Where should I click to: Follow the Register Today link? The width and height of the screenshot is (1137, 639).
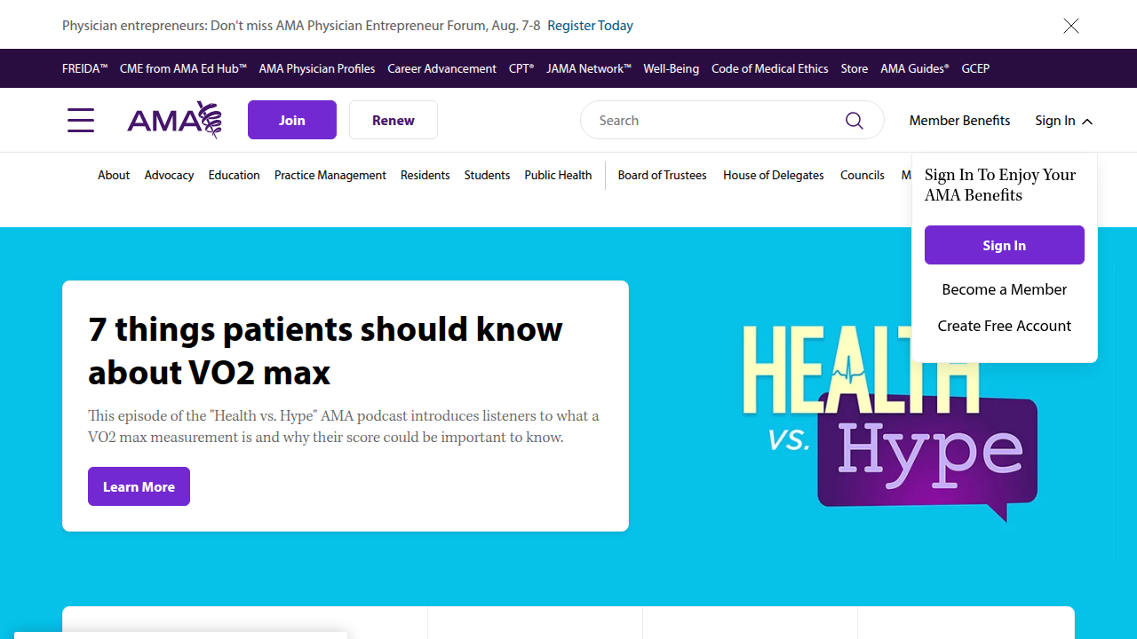[590, 25]
